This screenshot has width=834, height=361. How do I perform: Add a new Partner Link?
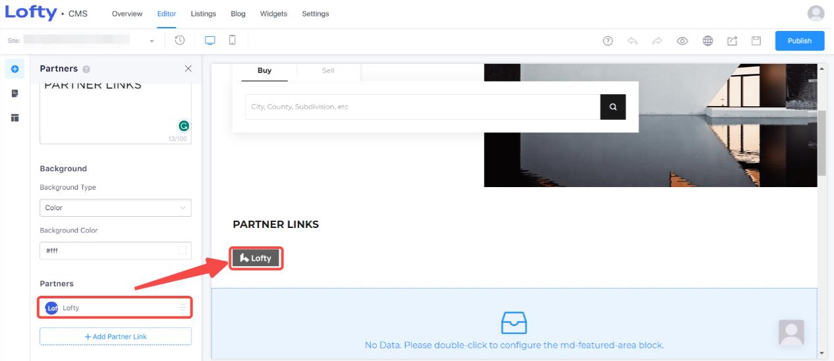tap(115, 337)
